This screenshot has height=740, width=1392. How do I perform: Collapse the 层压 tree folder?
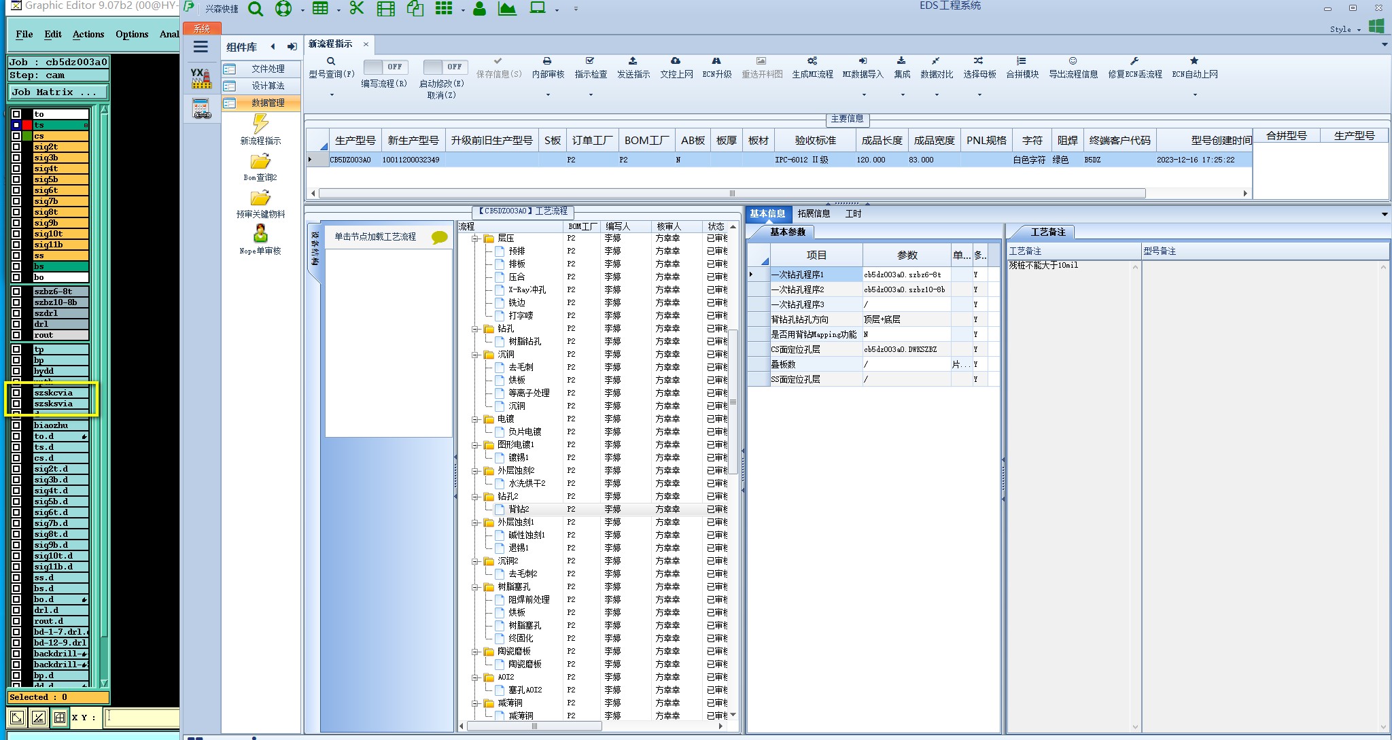pos(476,239)
